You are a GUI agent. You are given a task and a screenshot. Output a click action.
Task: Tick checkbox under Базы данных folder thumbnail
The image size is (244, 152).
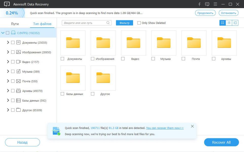(62, 94)
